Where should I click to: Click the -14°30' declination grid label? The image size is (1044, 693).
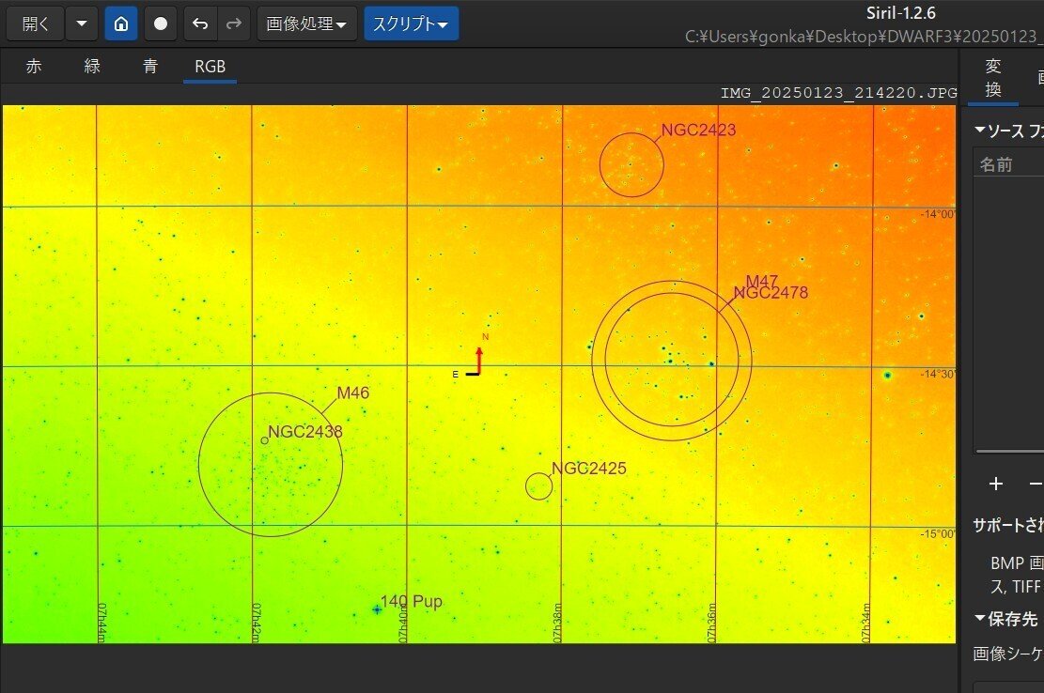click(x=938, y=375)
